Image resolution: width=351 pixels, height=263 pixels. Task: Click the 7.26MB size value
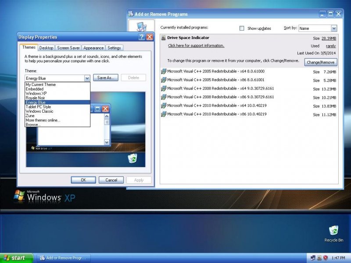point(330,72)
